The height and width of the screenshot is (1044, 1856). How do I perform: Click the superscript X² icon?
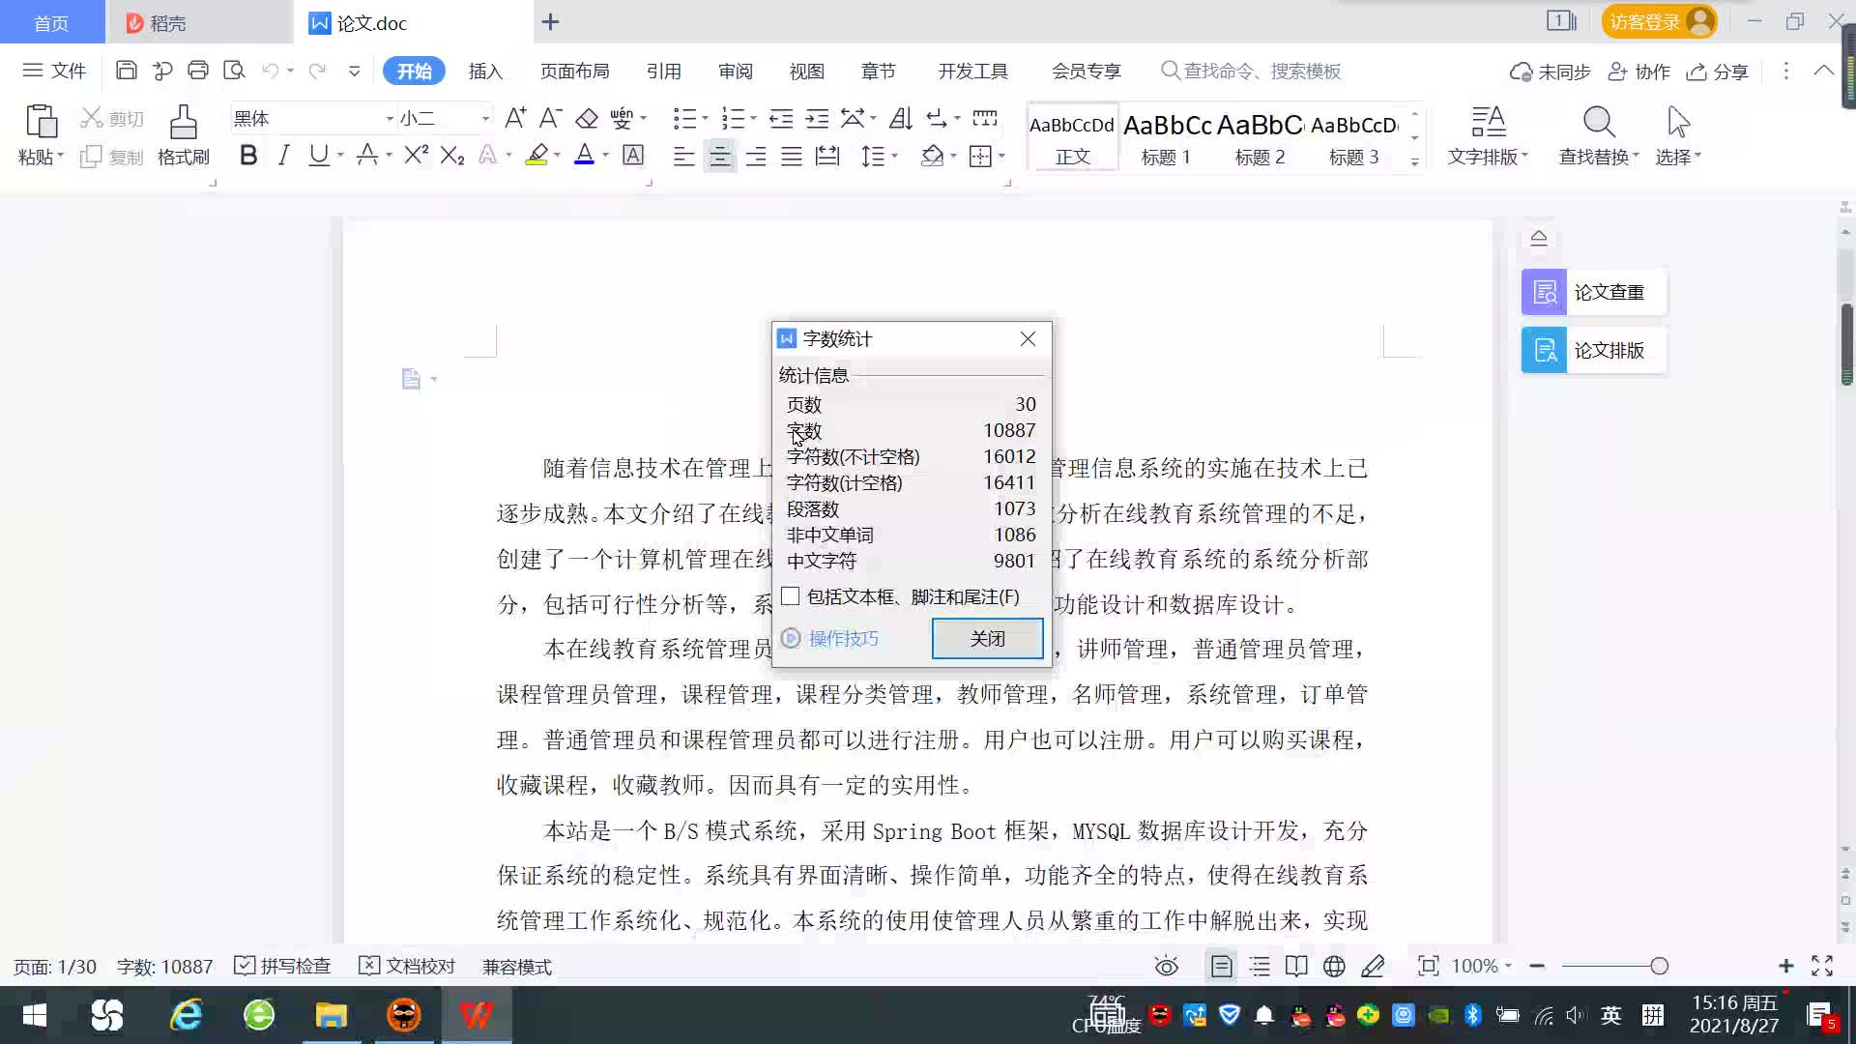(416, 156)
